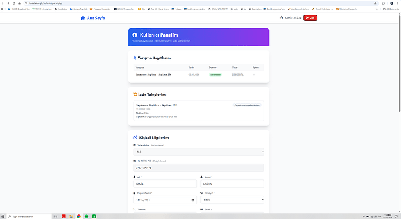Click the browser forward arrow
Image resolution: width=401 pixels, height=219 pixels.
(8, 3)
